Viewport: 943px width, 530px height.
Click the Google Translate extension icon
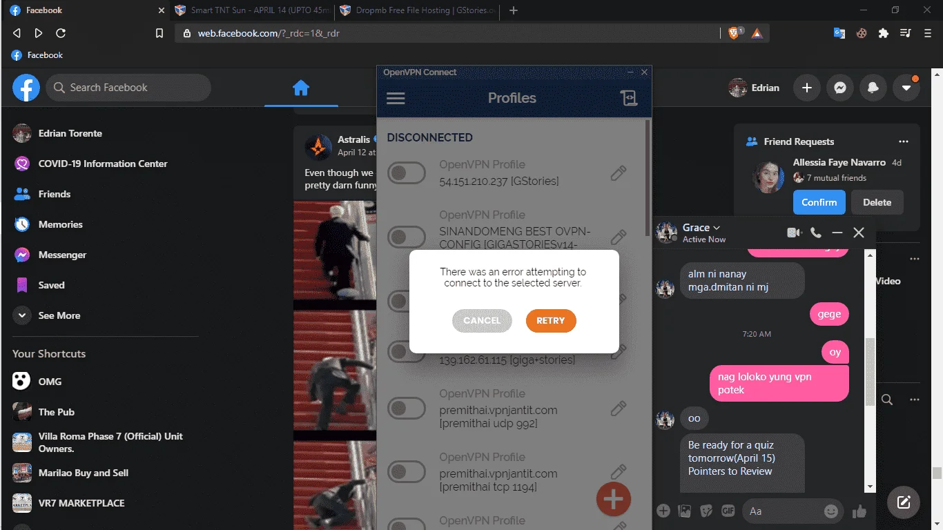coord(839,32)
